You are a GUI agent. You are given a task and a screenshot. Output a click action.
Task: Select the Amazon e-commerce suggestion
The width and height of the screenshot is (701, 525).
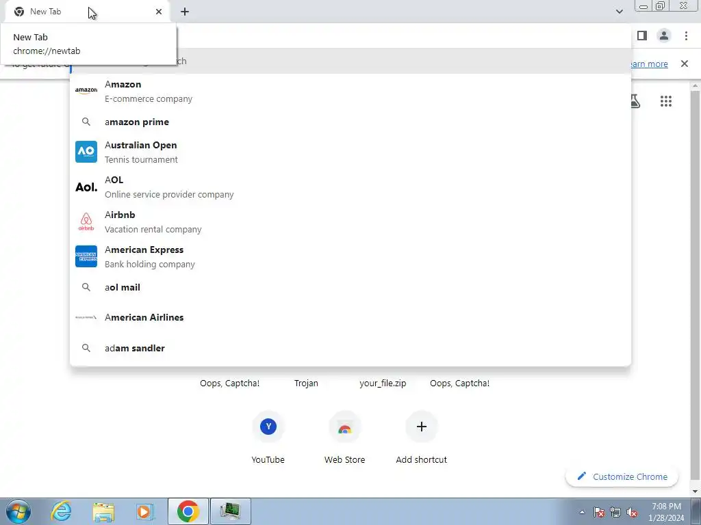[x=350, y=91]
